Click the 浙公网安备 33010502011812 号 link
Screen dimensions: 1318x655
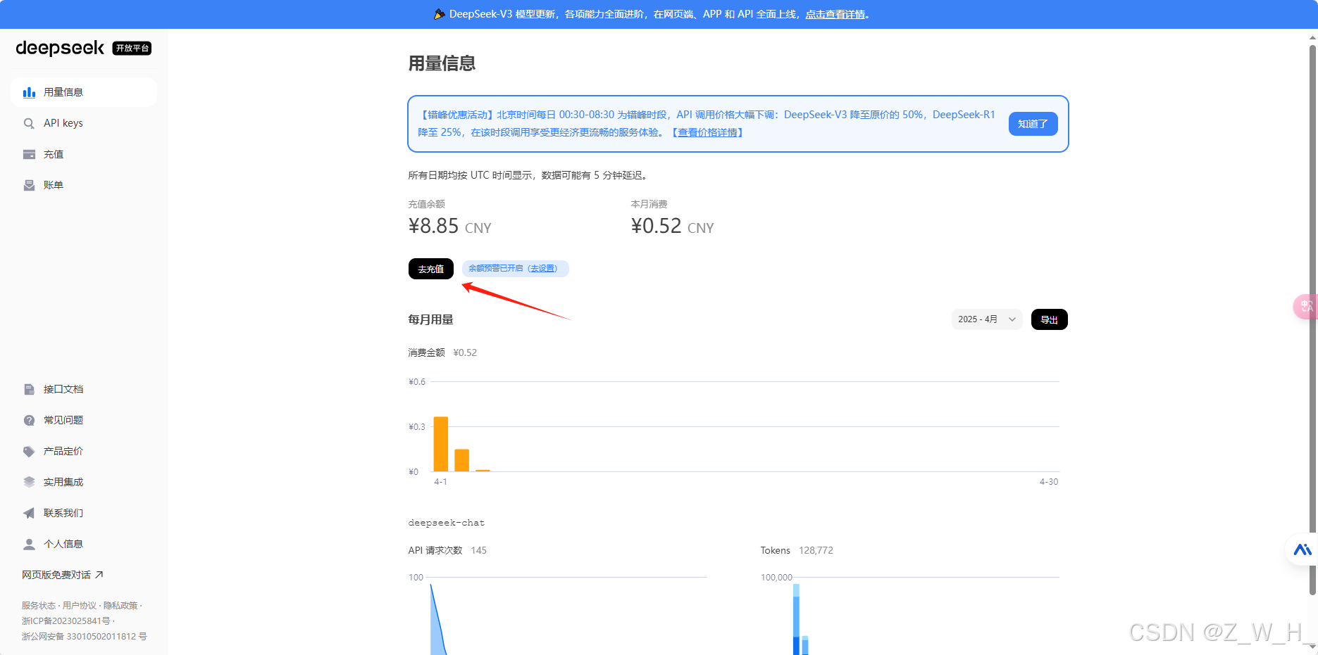pos(85,637)
